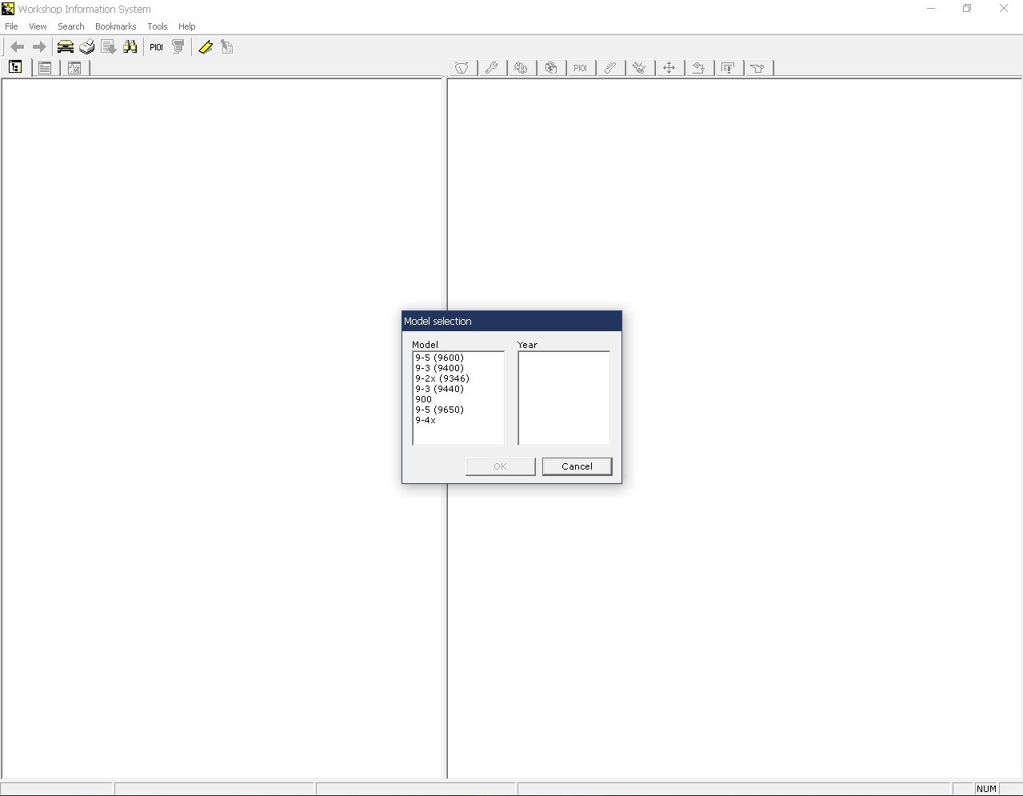Click Cancel in Model selection dialog
This screenshot has height=796, width=1023.
pyautogui.click(x=577, y=466)
